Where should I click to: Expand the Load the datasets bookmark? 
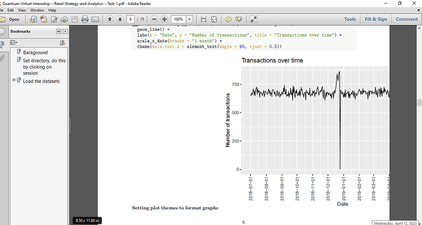tap(14, 80)
